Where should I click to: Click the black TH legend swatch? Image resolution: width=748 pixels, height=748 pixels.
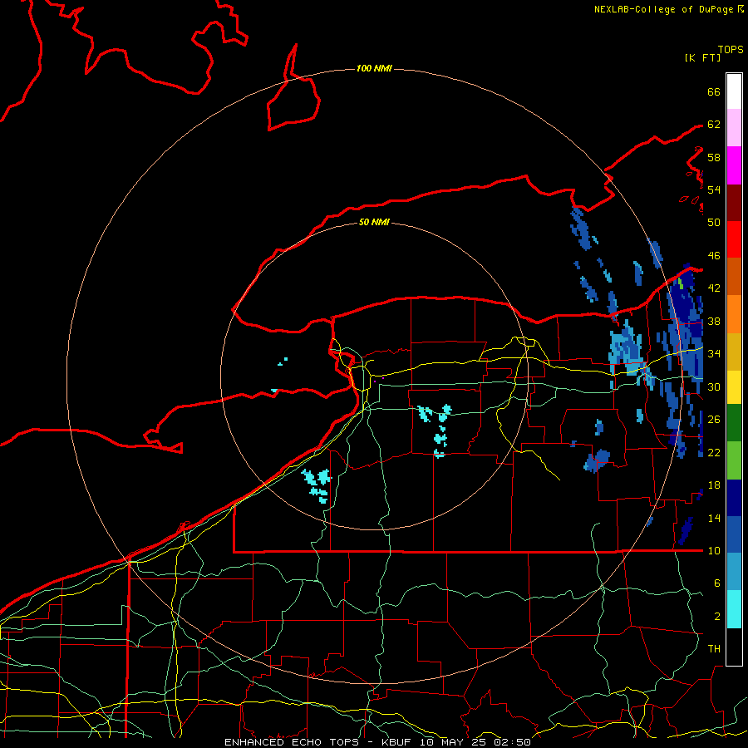pyautogui.click(x=734, y=647)
